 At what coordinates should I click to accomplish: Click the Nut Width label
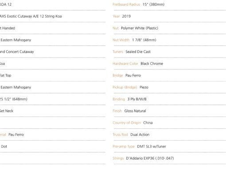(121, 40)
